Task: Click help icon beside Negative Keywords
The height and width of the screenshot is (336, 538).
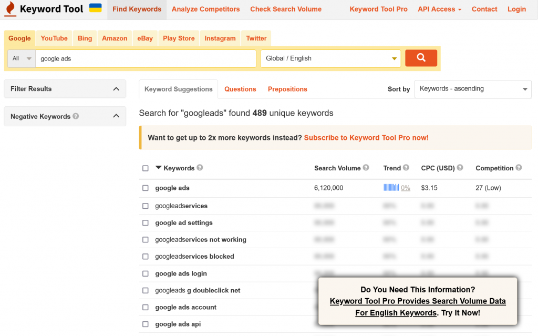Action: coord(76,116)
